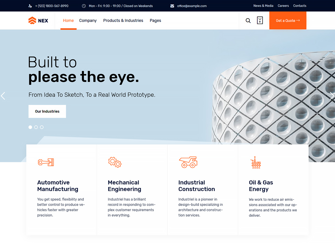Click 'Built to please the eye.' headline
This screenshot has height=244, width=335.
83,70
